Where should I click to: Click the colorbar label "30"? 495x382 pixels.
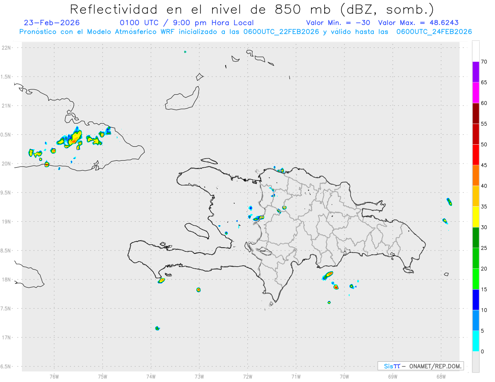click(x=484, y=227)
